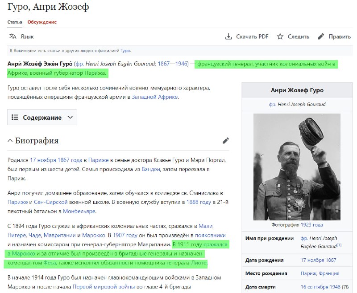This screenshot has width=357, height=293.
Task: Open the 16 сентября death date link
Action: pos(320,287)
